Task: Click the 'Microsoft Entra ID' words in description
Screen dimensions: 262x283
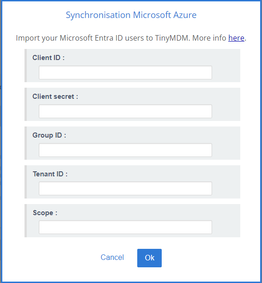Action: [x=91, y=38]
